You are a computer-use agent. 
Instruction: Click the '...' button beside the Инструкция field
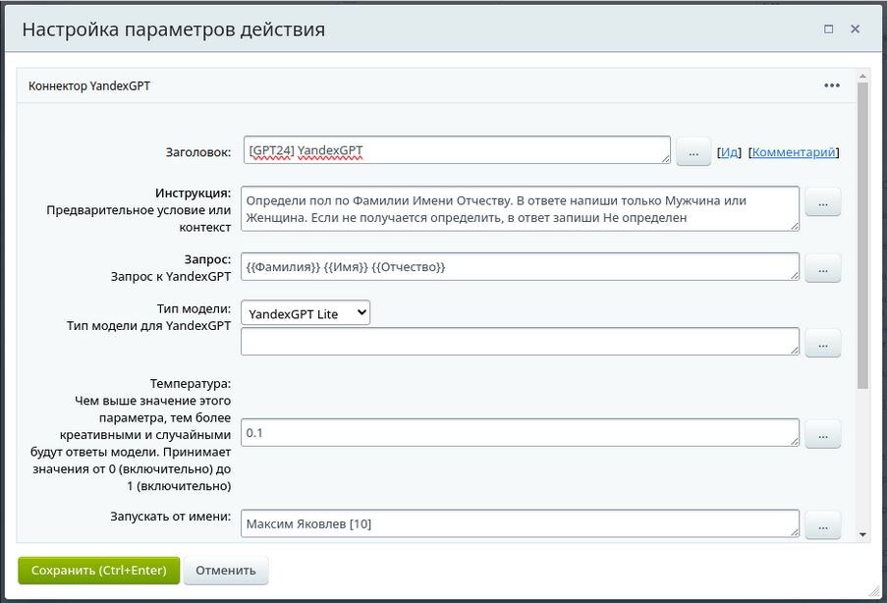click(823, 202)
